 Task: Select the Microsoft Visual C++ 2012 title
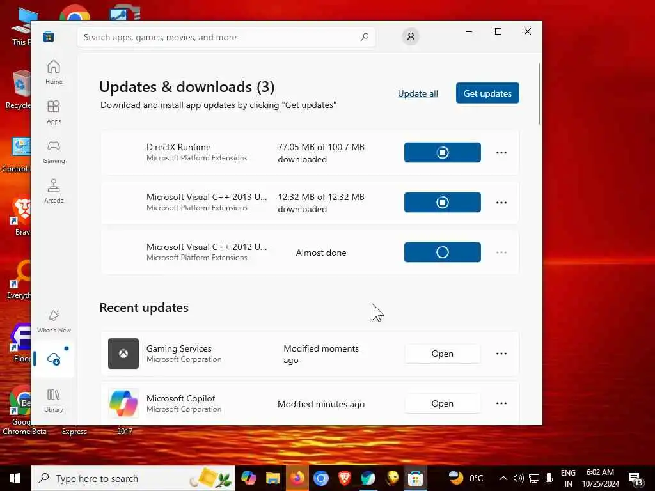(207, 247)
